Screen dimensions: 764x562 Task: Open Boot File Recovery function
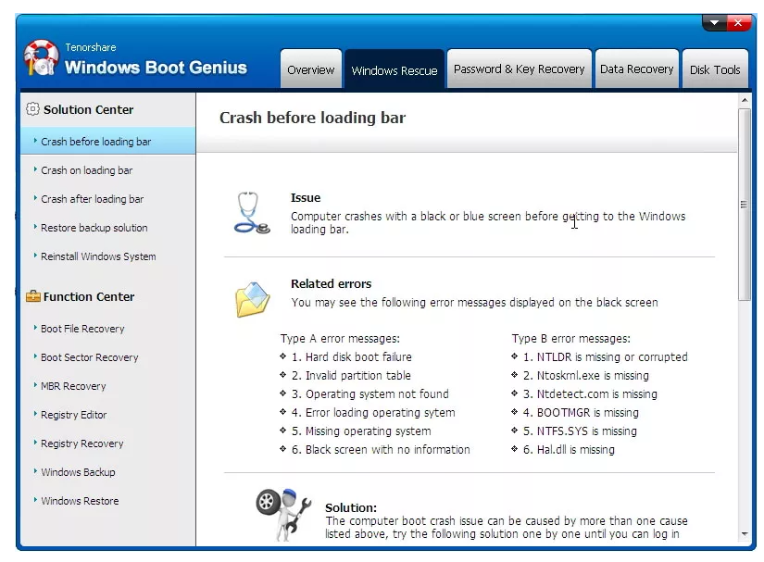pyautogui.click(x=82, y=329)
